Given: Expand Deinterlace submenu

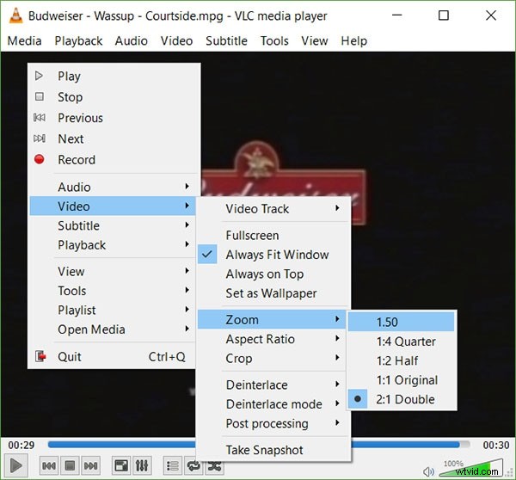Looking at the screenshot, I should (x=273, y=385).
